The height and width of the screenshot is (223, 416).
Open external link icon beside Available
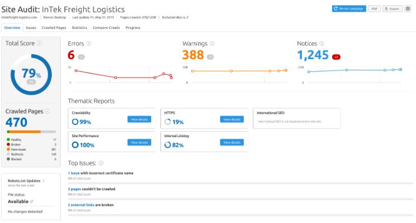(x=31, y=202)
